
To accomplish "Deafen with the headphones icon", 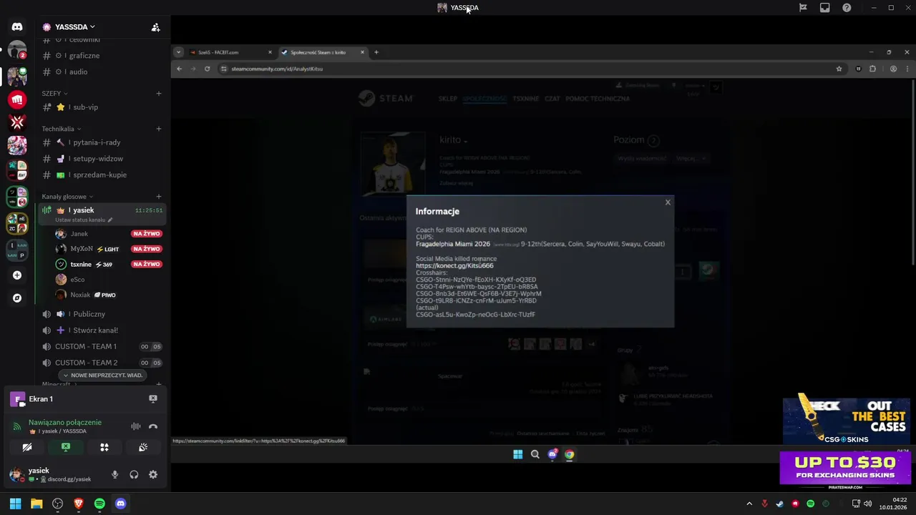I will 134,474.
